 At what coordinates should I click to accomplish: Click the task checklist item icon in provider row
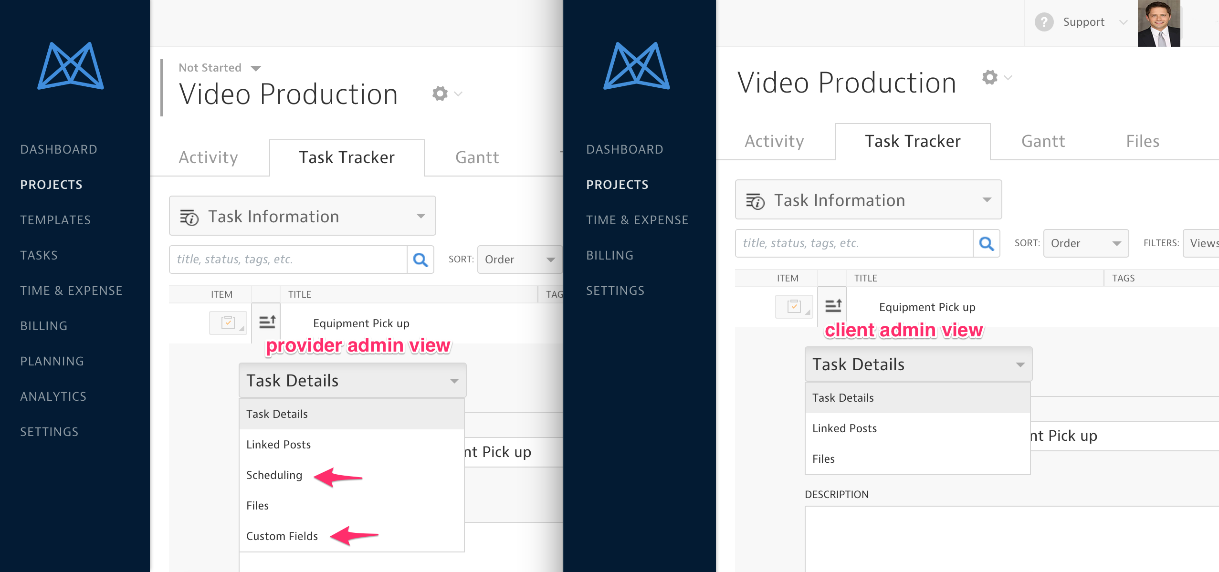tap(228, 323)
